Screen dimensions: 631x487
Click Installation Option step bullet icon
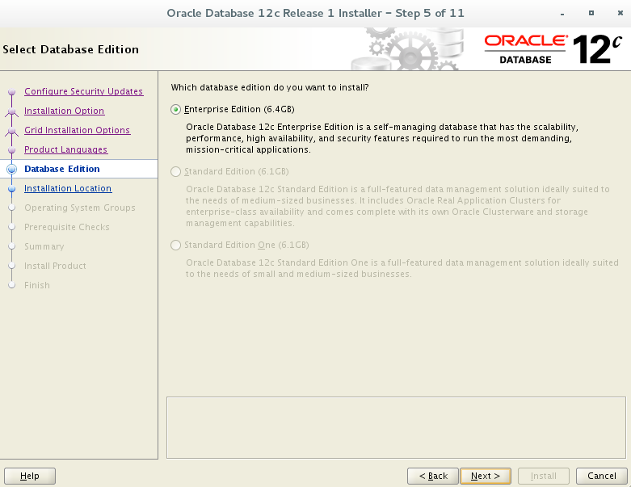point(11,111)
